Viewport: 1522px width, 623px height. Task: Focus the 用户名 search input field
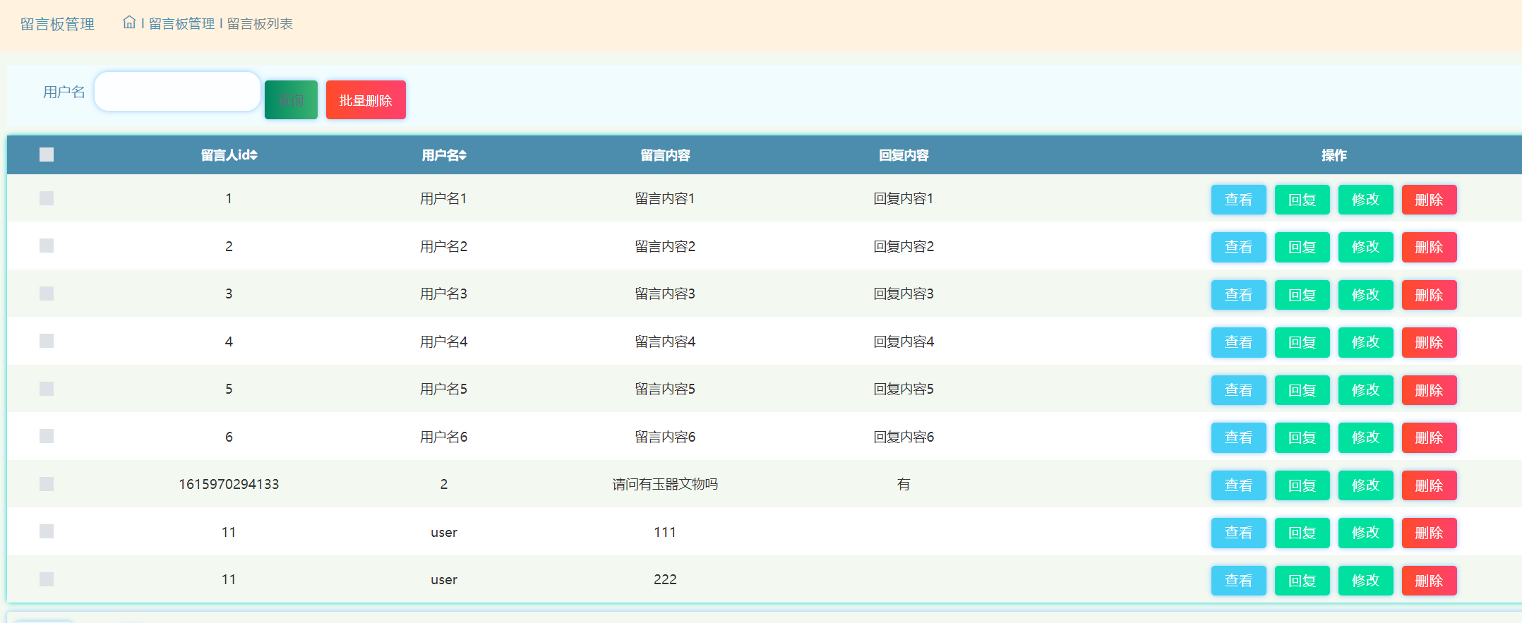(177, 92)
